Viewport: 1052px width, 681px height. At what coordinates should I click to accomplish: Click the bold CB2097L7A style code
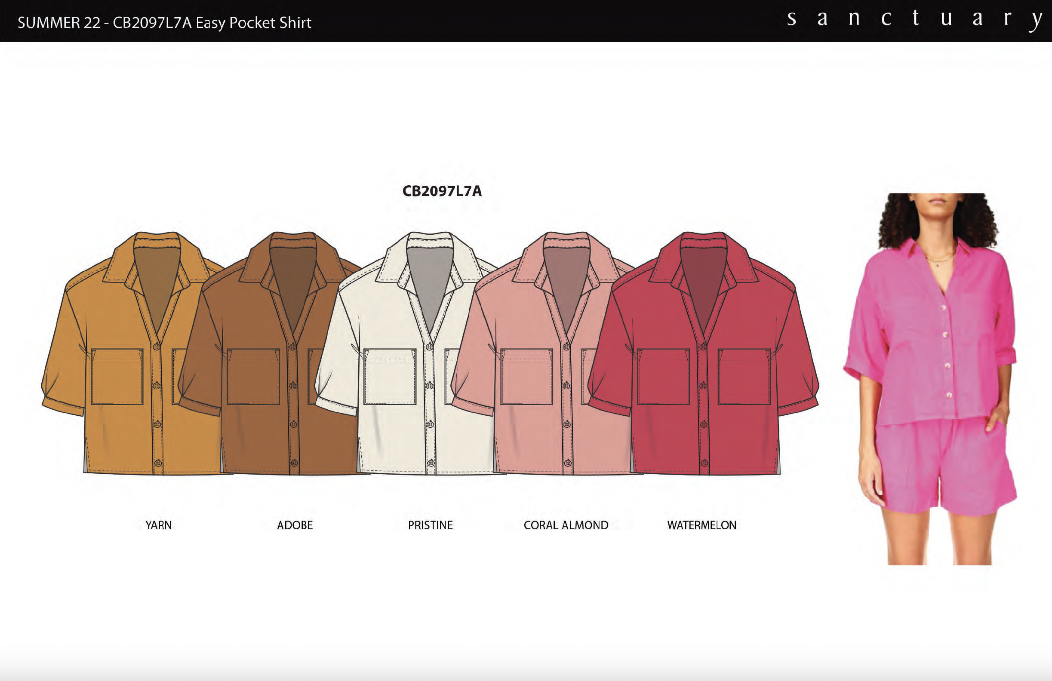442,191
